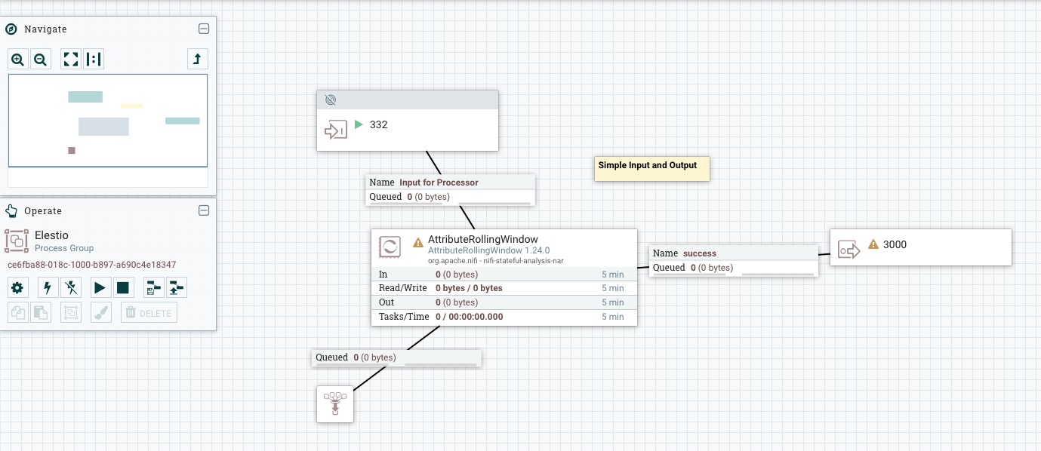The height and width of the screenshot is (451, 1041).
Task: Click the disabled DELETE button
Action: (x=149, y=312)
